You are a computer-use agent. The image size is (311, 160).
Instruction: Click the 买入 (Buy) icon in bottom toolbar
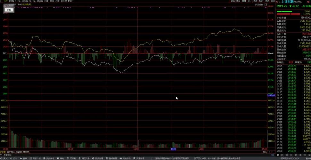pyautogui.click(x=4, y=158)
